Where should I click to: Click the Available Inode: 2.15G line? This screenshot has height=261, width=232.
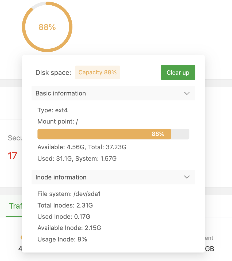click(69, 228)
